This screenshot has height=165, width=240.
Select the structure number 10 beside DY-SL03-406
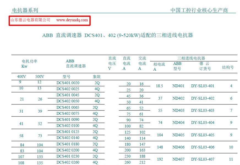(231, 147)
